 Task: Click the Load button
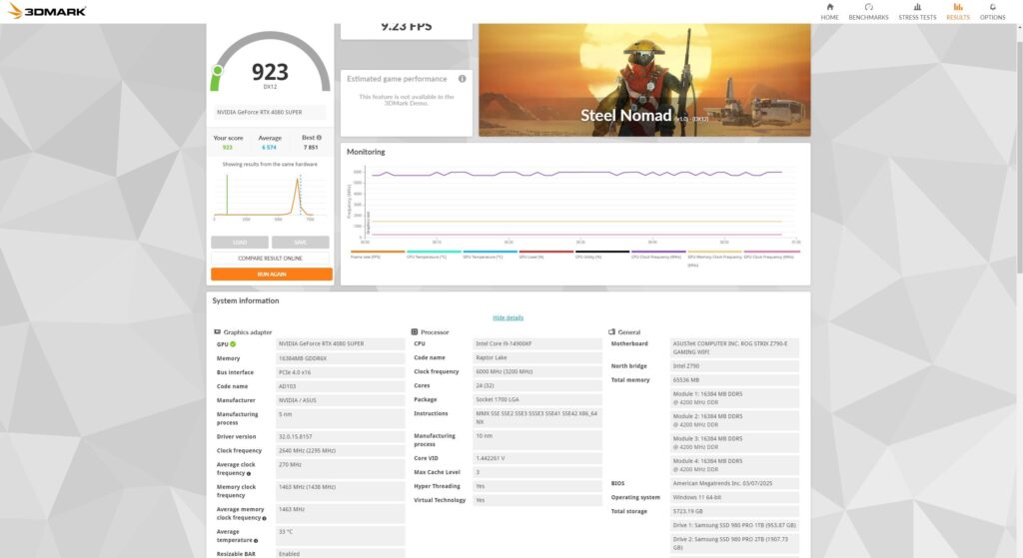(240, 242)
